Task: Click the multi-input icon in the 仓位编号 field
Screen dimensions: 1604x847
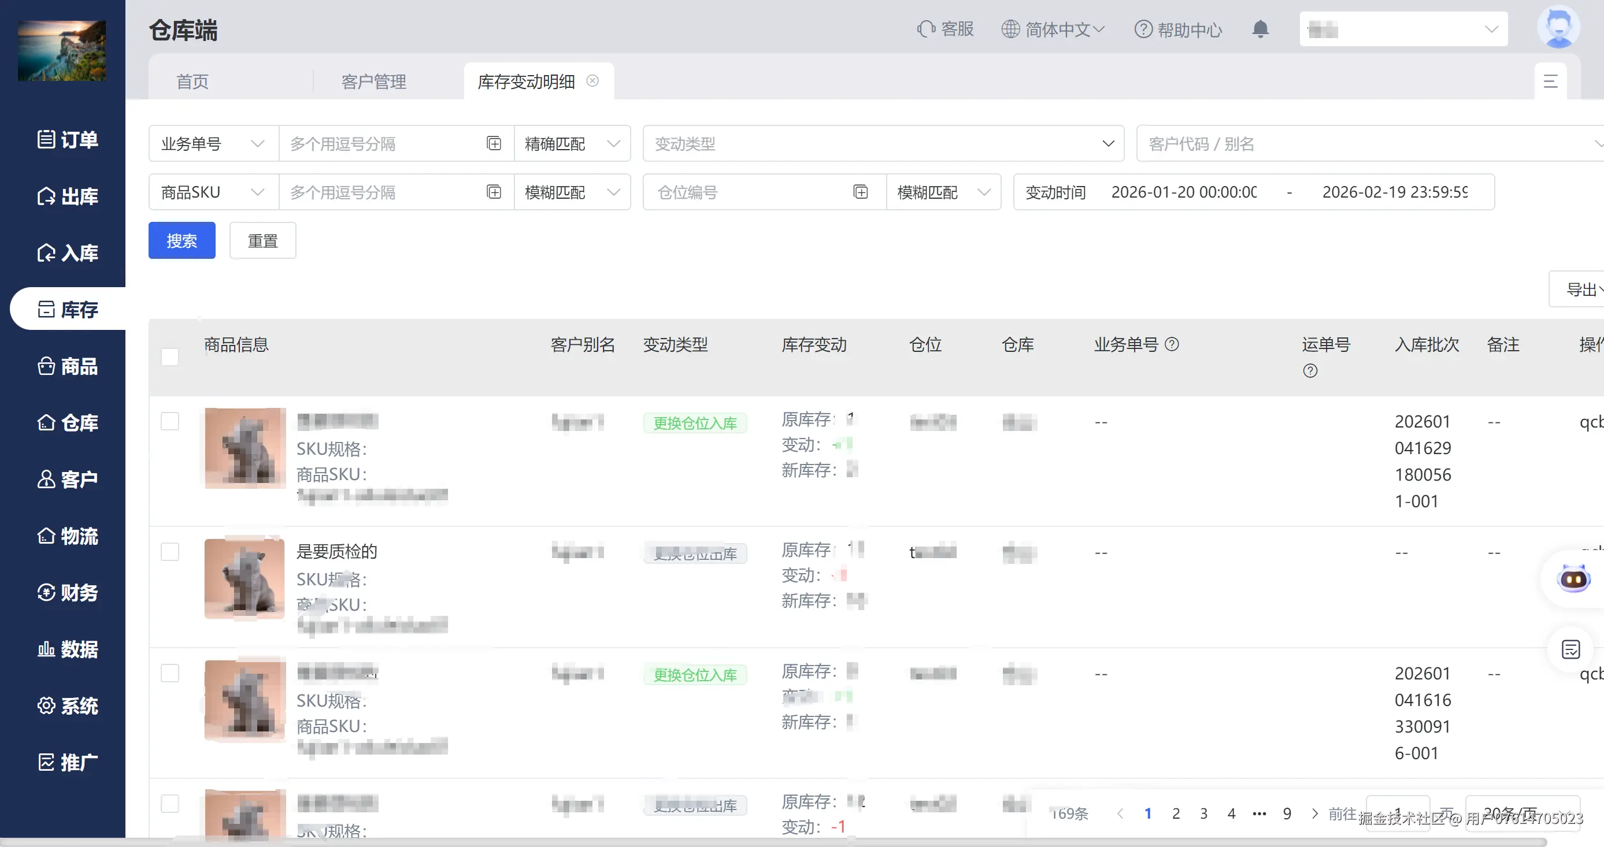Action: tap(861, 192)
